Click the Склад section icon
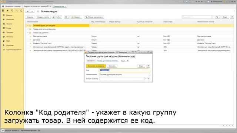The height and width of the screenshot is (133, 237). (4, 28)
